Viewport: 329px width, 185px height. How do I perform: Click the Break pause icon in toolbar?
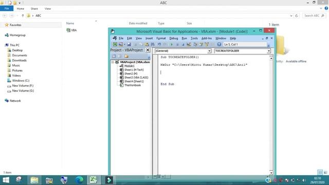(x=177, y=44)
